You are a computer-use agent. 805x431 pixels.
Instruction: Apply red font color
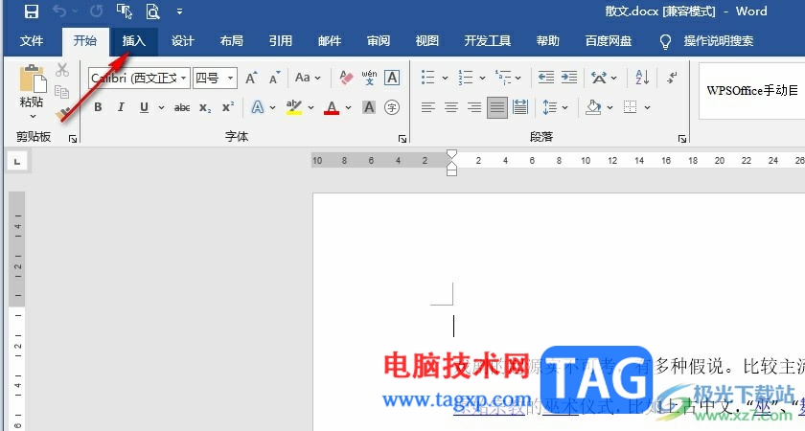click(332, 107)
